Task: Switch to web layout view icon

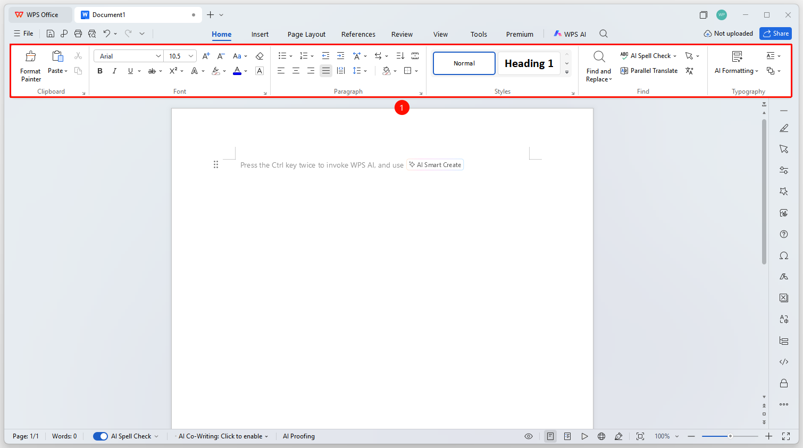Action: (x=601, y=436)
